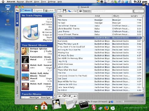The width and height of the screenshot is (149, 111).
Task: Open the Help menu
Action: [x=60, y=1]
